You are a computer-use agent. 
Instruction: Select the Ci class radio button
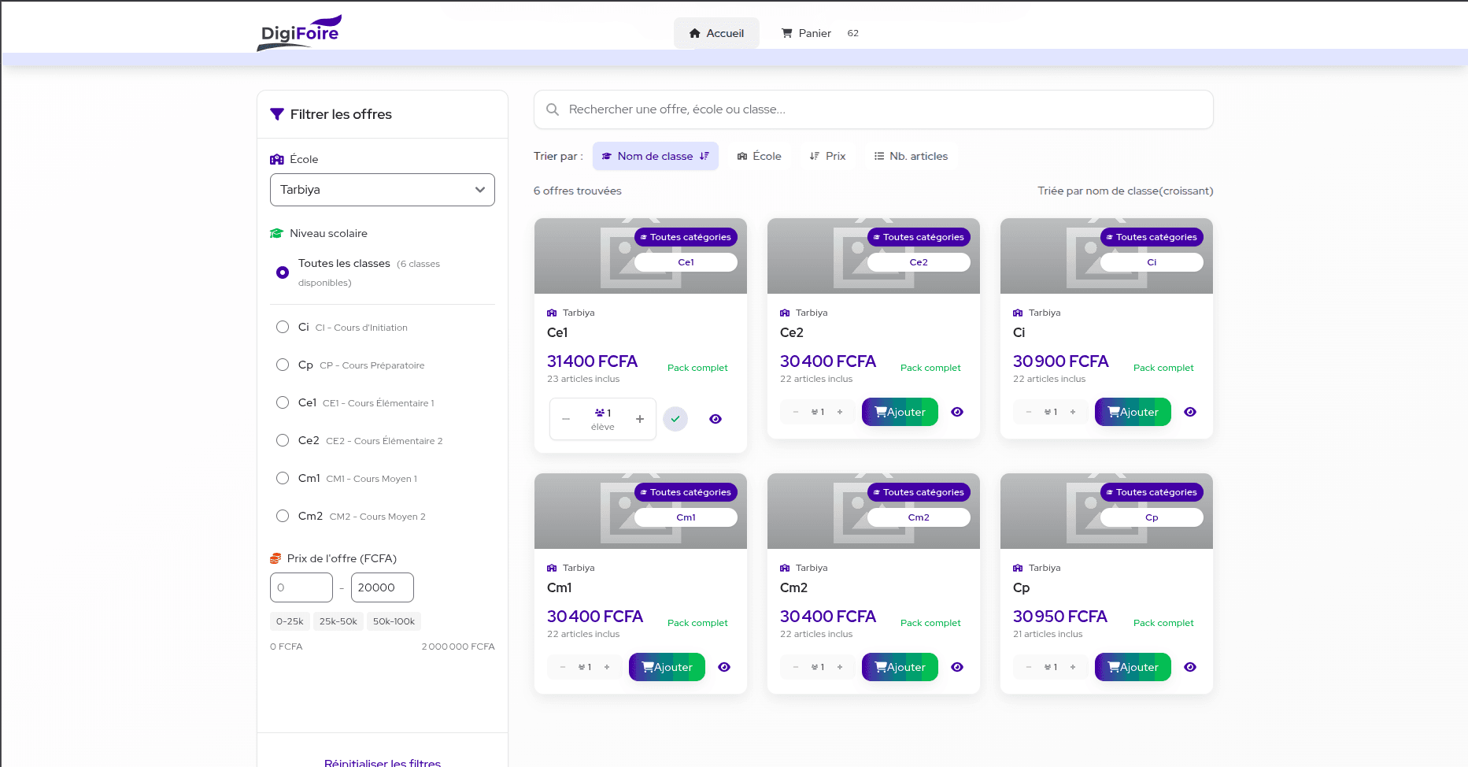pos(283,327)
